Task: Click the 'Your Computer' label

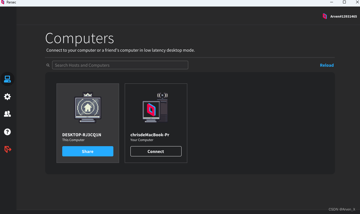Action: 142,140
